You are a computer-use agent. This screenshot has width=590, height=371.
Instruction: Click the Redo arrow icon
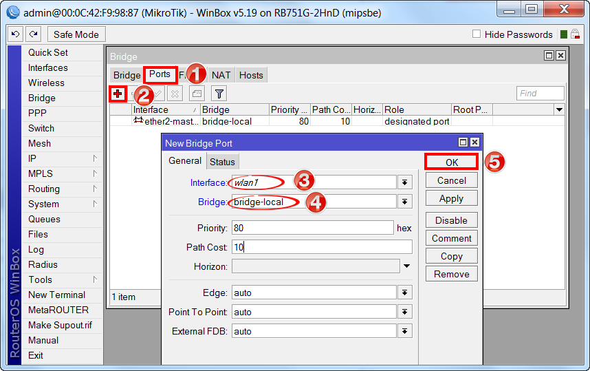pyautogui.click(x=34, y=34)
